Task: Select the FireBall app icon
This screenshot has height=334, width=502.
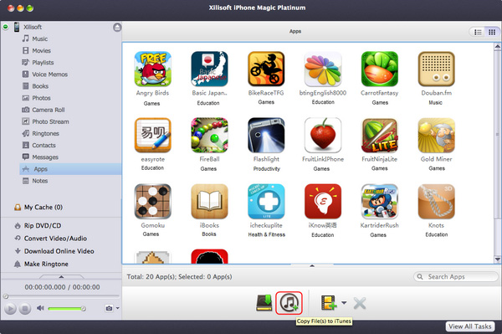Action: coord(209,135)
